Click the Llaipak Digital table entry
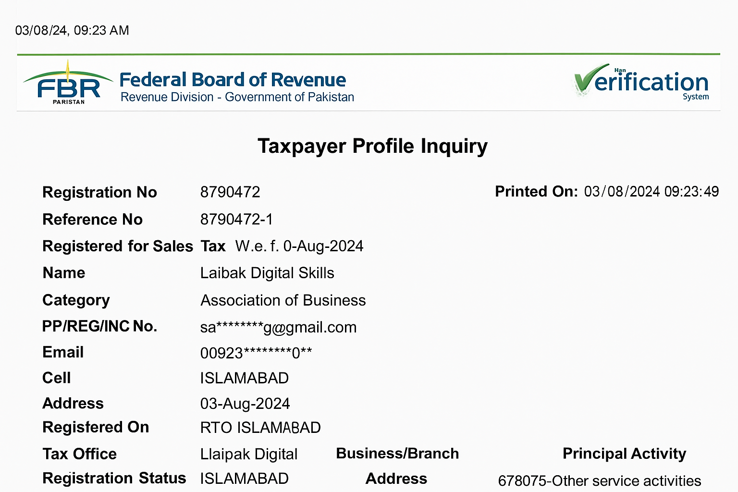Image resolution: width=738 pixels, height=492 pixels. tap(249, 454)
